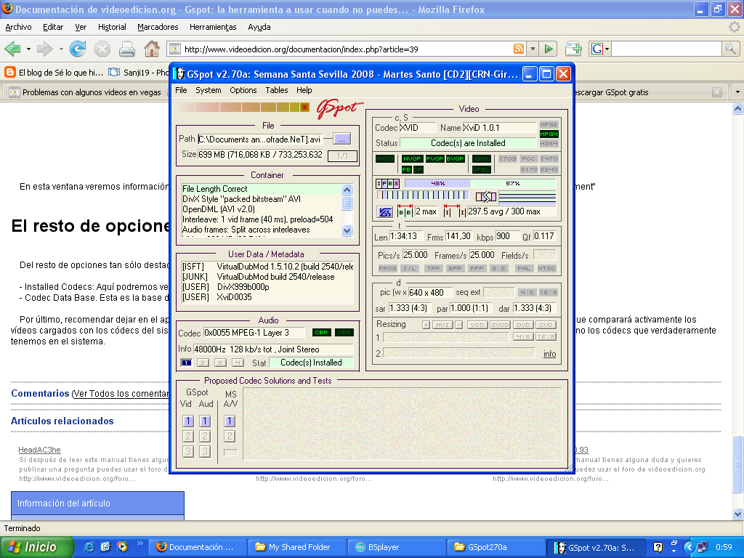744x558 pixels.
Task: Click the Google search engine icon
Action: coord(597,49)
